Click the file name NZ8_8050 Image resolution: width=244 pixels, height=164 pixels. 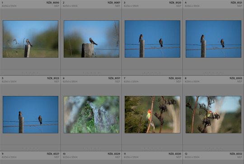click(x=53, y=3)
